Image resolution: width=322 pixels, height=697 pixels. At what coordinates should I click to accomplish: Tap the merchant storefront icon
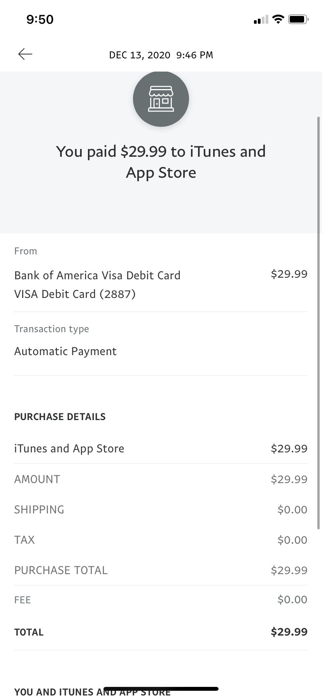click(161, 99)
